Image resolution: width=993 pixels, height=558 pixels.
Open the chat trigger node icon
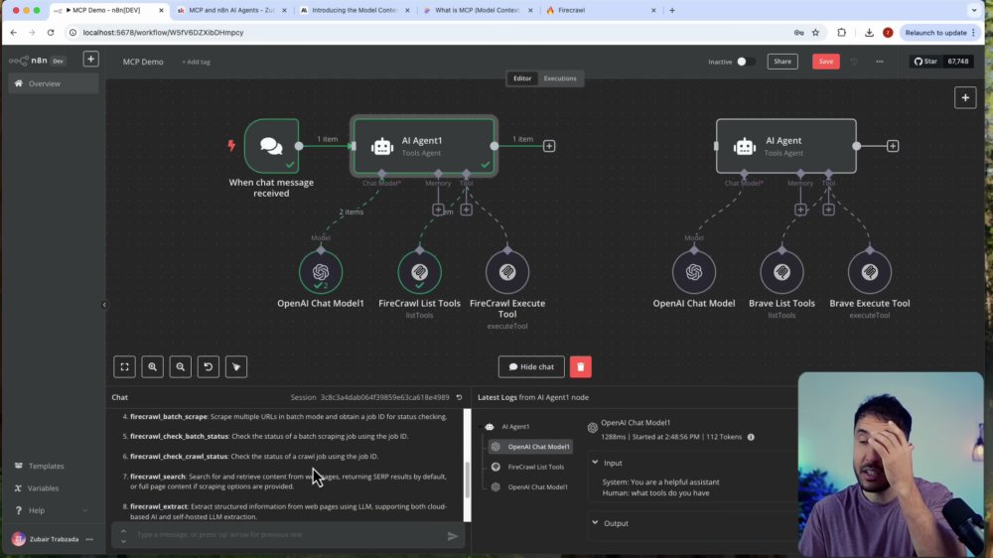271,146
